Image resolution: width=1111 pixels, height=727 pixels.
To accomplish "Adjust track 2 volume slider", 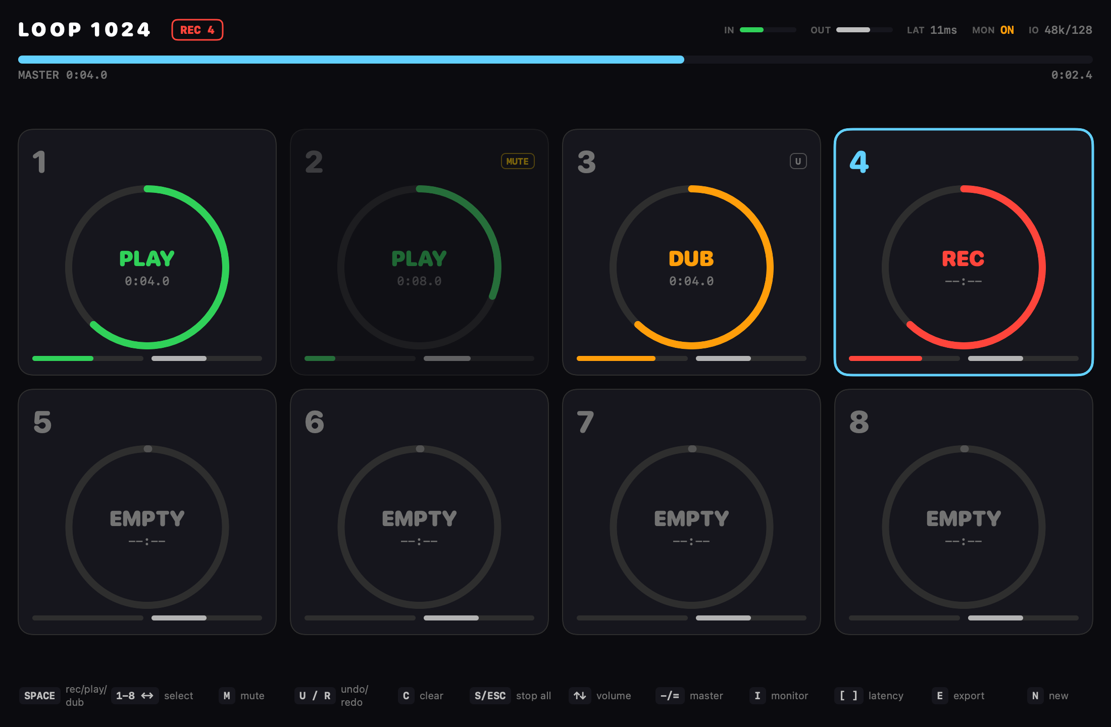I will [x=479, y=358].
